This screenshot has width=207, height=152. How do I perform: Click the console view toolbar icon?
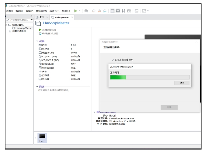136,11
